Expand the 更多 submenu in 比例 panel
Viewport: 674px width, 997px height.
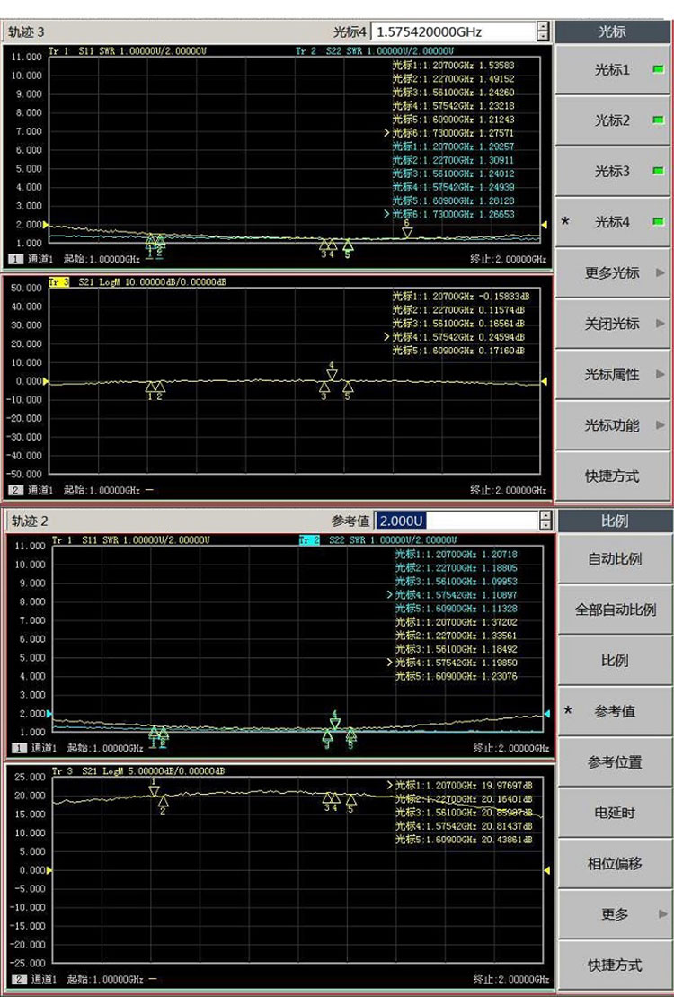pyautogui.click(x=614, y=914)
